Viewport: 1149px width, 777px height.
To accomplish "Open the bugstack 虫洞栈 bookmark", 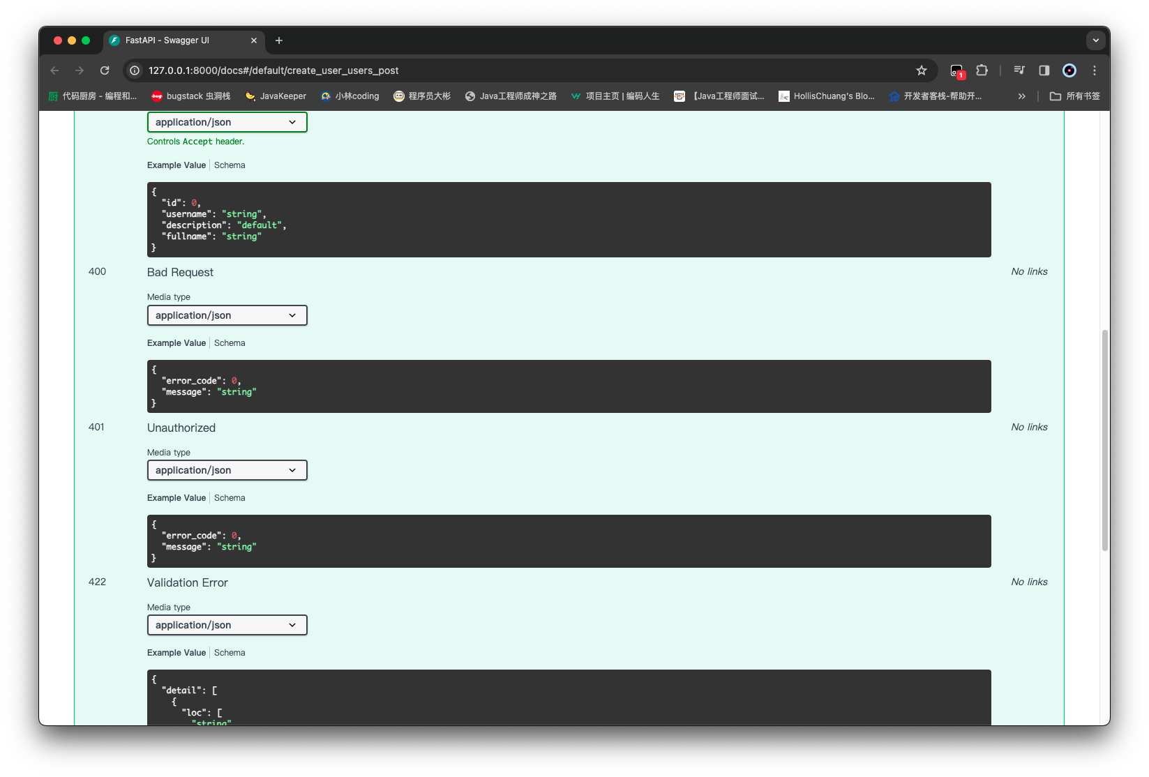I will (191, 96).
